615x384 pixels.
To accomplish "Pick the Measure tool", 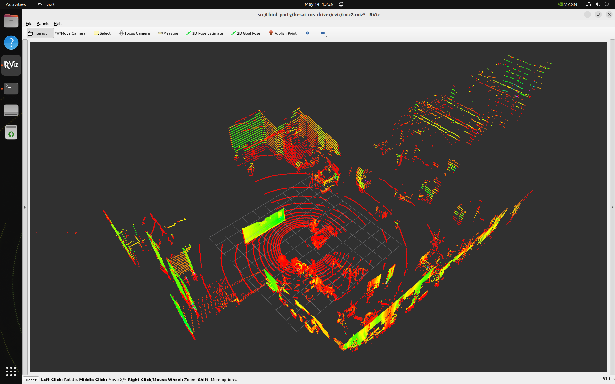I will 168,33.
